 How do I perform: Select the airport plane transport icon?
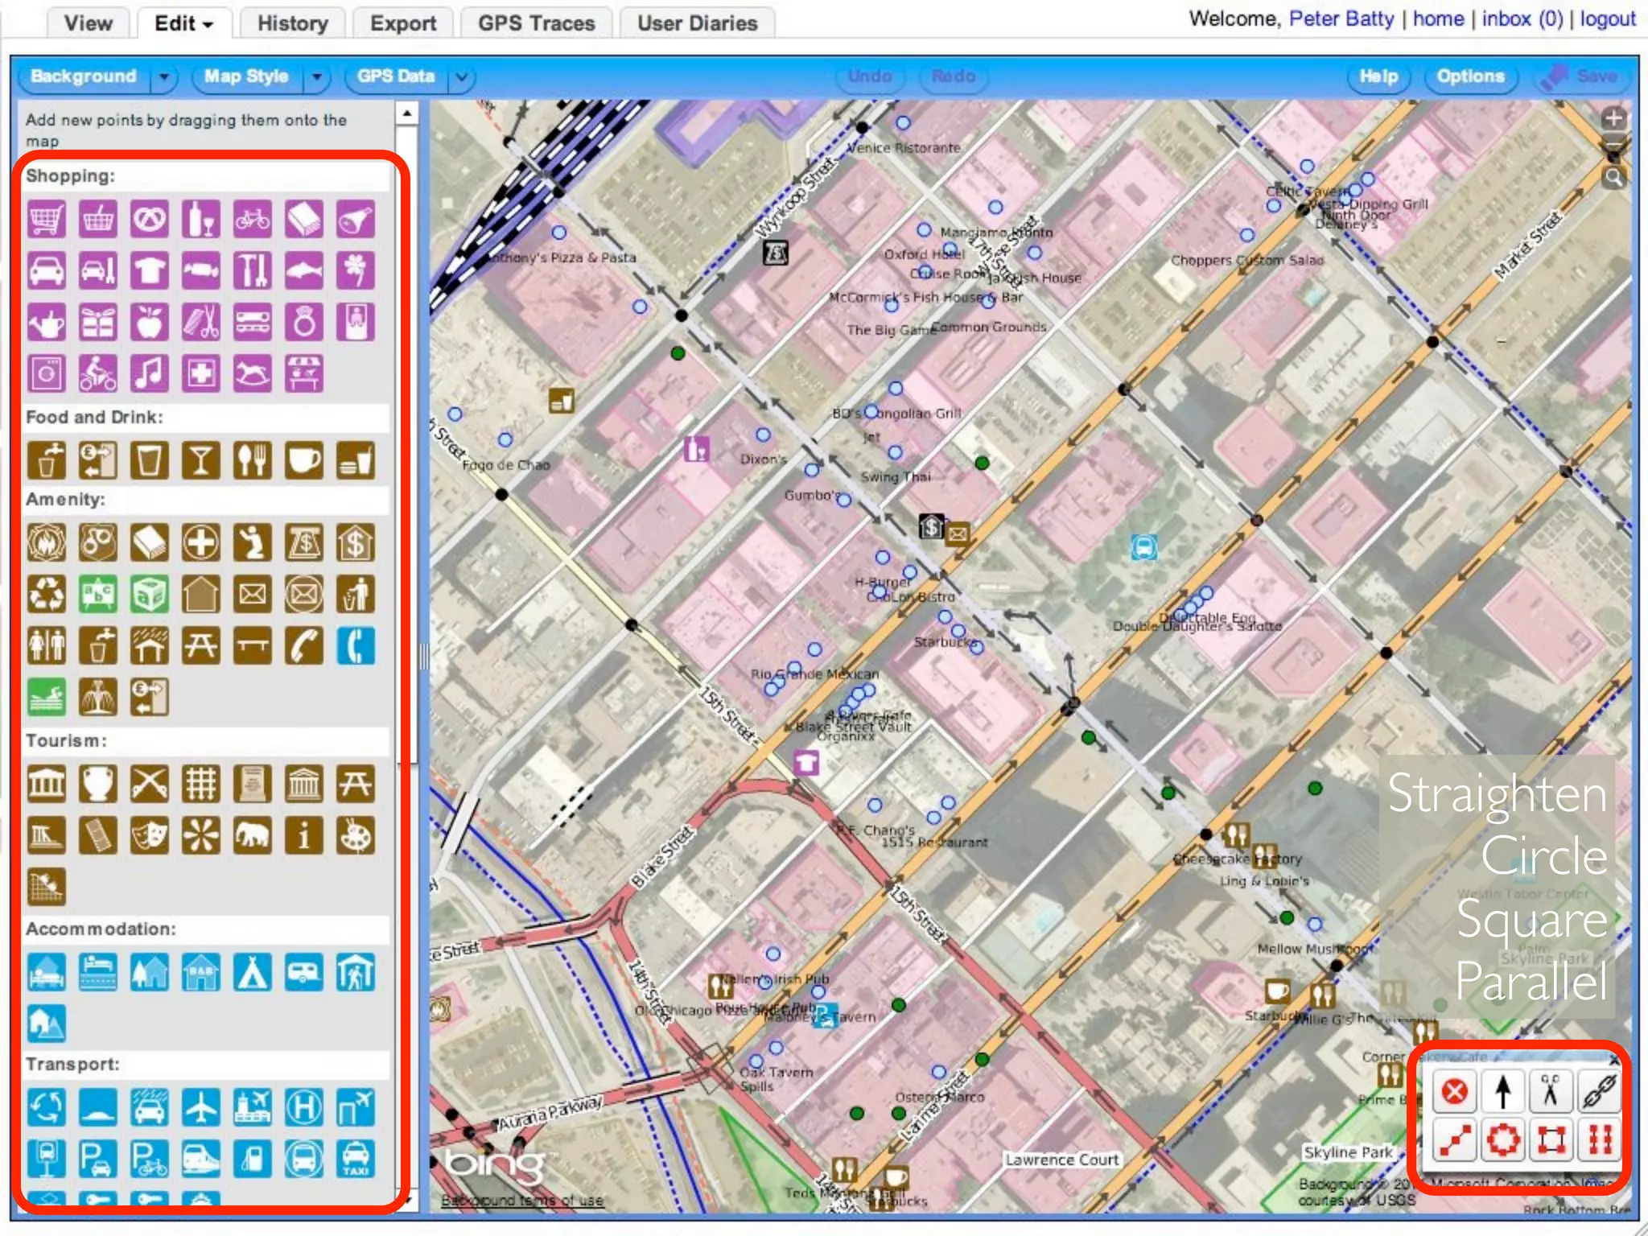(200, 1108)
